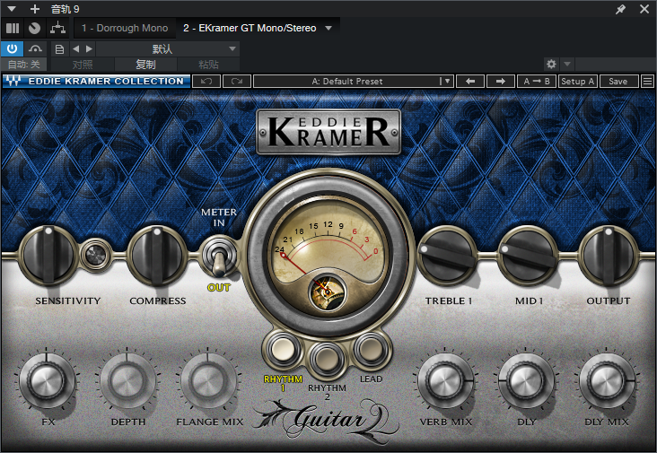
Task: Click the Eddie Kramer logo plate
Action: click(x=328, y=132)
